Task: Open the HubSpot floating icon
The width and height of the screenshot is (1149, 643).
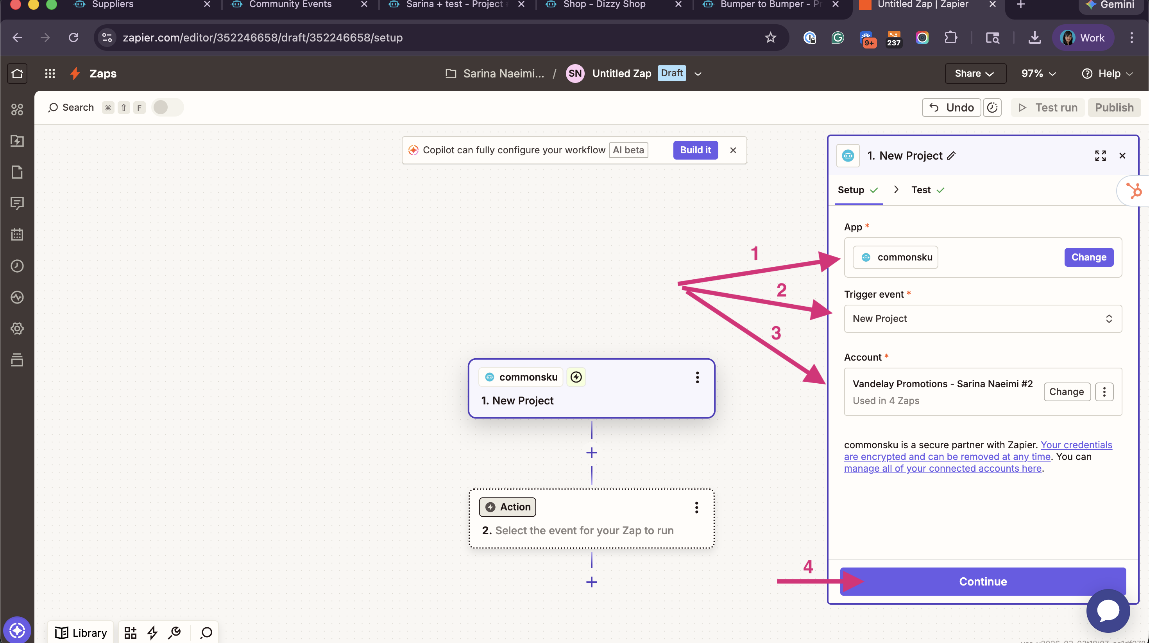Action: pyautogui.click(x=1133, y=190)
